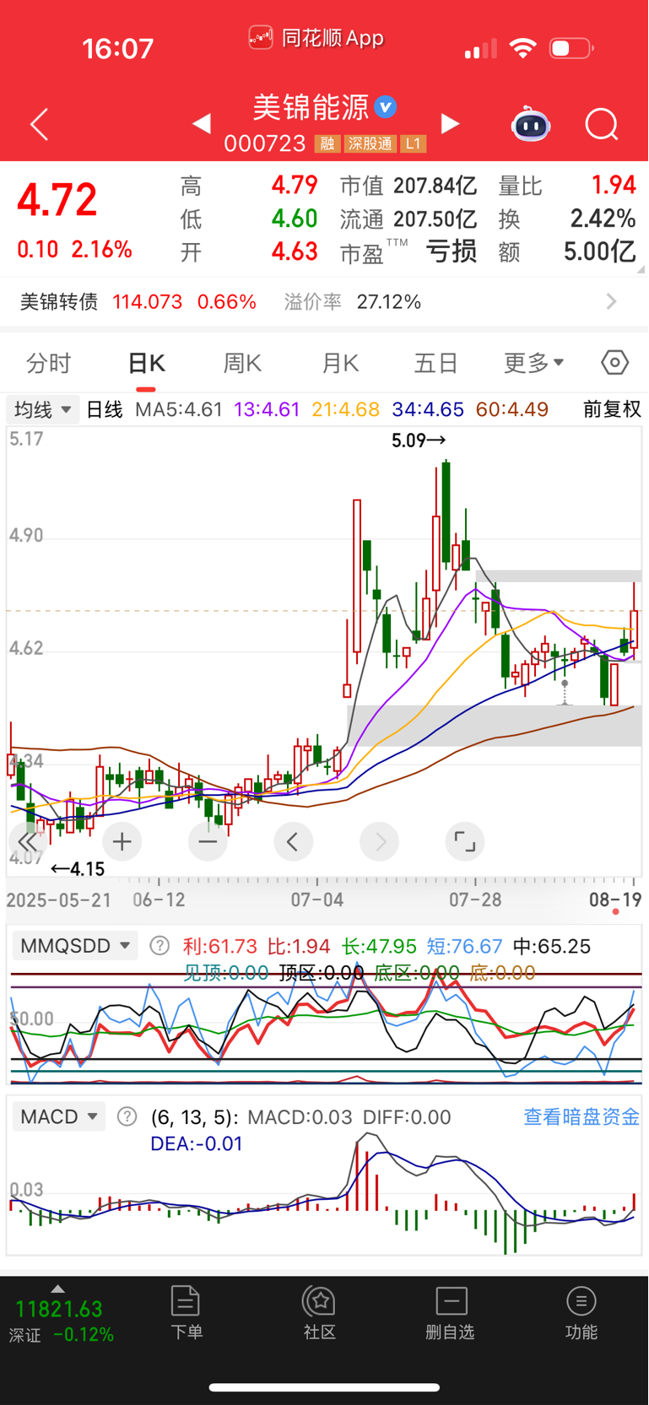Screen dimensions: 649x1405
Task: Tap the 5.09 high price marker
Action: 419,440
